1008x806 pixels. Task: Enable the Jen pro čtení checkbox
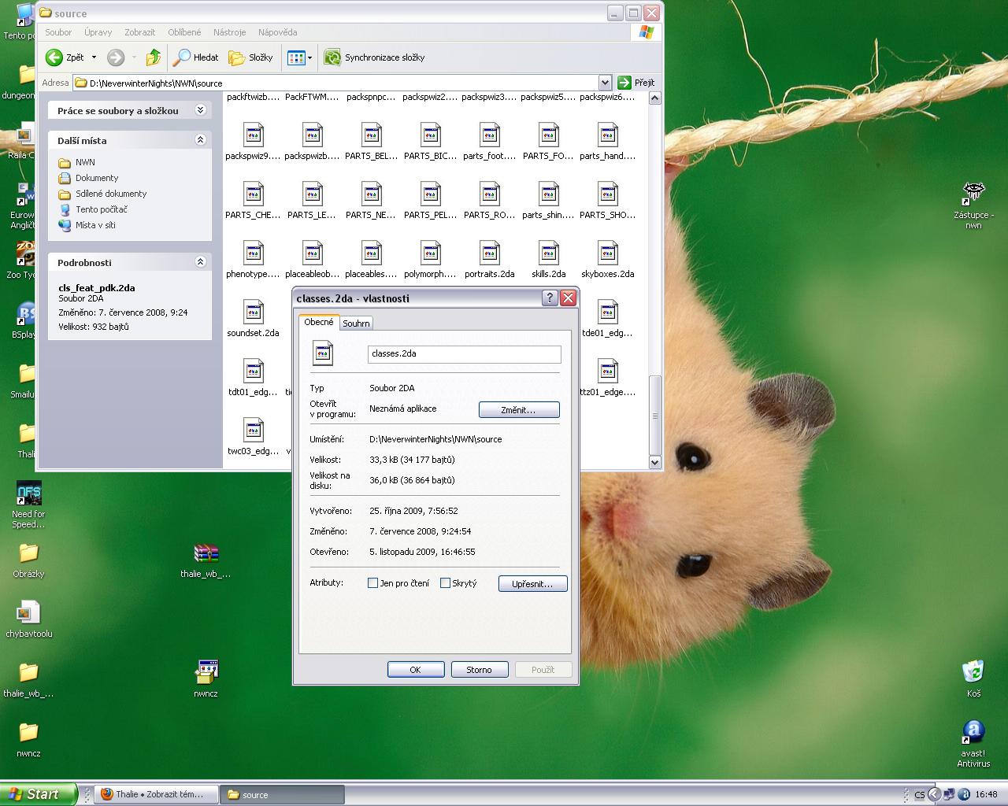[x=373, y=583]
